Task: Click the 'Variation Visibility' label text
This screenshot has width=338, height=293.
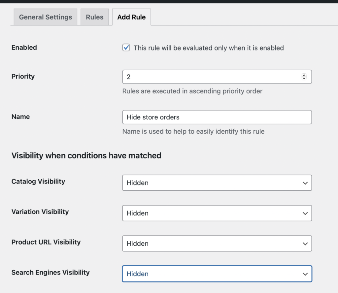Action: (x=40, y=212)
